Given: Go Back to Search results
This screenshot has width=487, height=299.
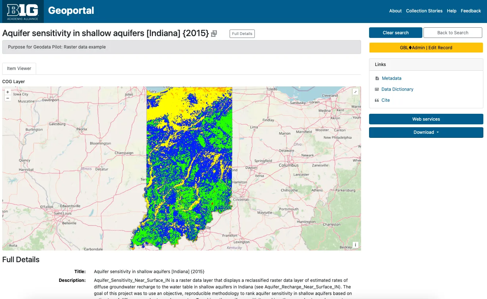Looking at the screenshot, I should tap(453, 33).
